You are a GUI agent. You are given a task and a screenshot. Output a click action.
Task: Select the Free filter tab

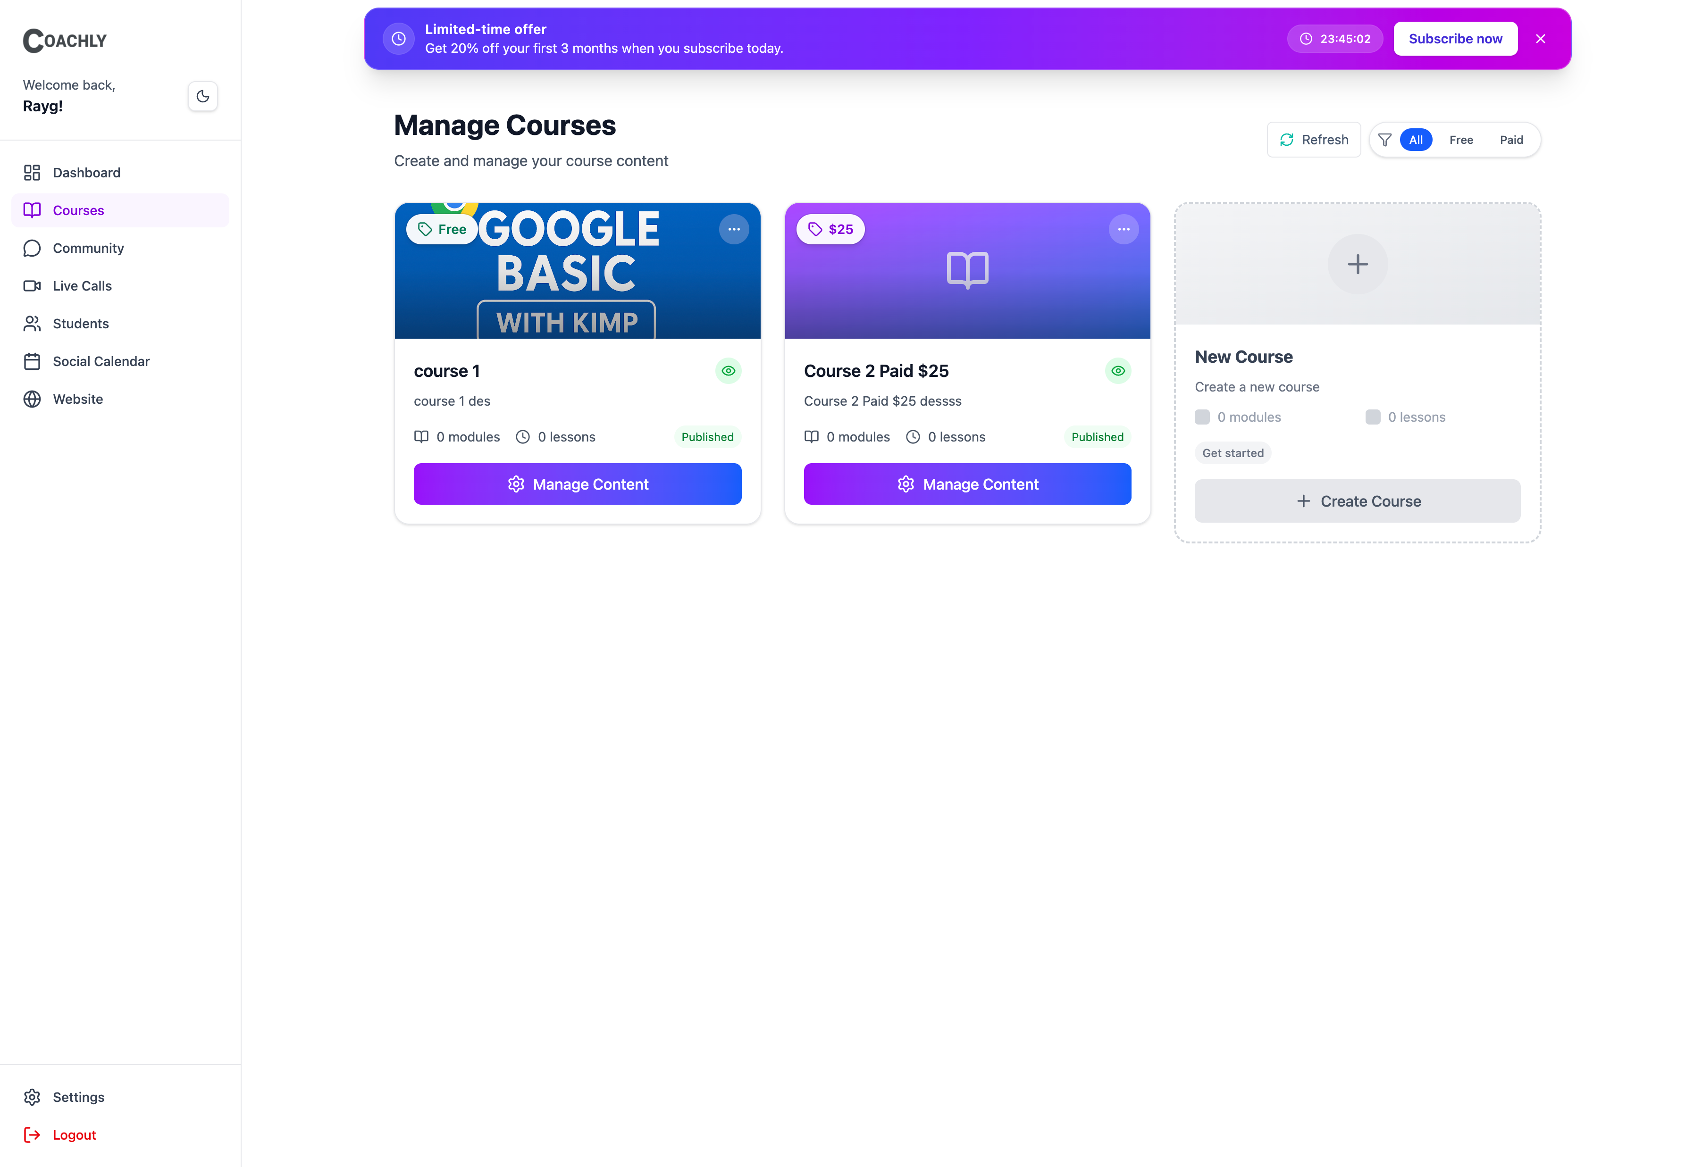(x=1461, y=140)
